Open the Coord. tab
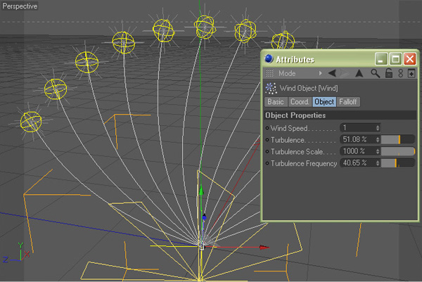Viewport: 422px width, 282px height. pyautogui.click(x=300, y=102)
